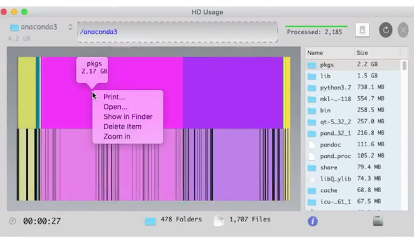The height and width of the screenshot is (243, 414).
Task: Click the blue info icon
Action: pyautogui.click(x=313, y=221)
